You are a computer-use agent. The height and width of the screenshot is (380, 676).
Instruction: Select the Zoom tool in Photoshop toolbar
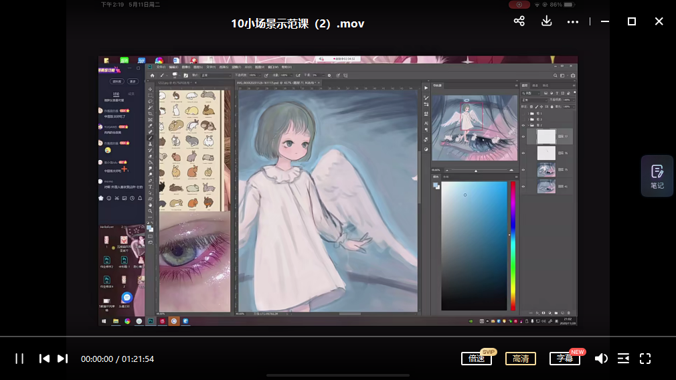pos(150,211)
